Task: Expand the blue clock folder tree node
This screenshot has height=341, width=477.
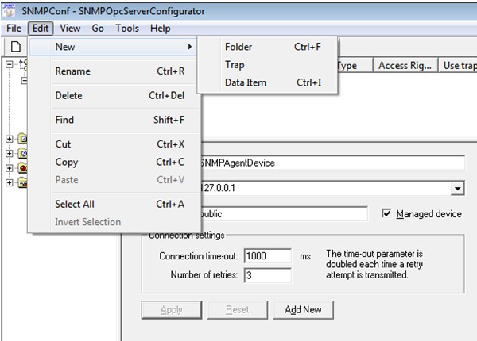Action: click(x=9, y=154)
